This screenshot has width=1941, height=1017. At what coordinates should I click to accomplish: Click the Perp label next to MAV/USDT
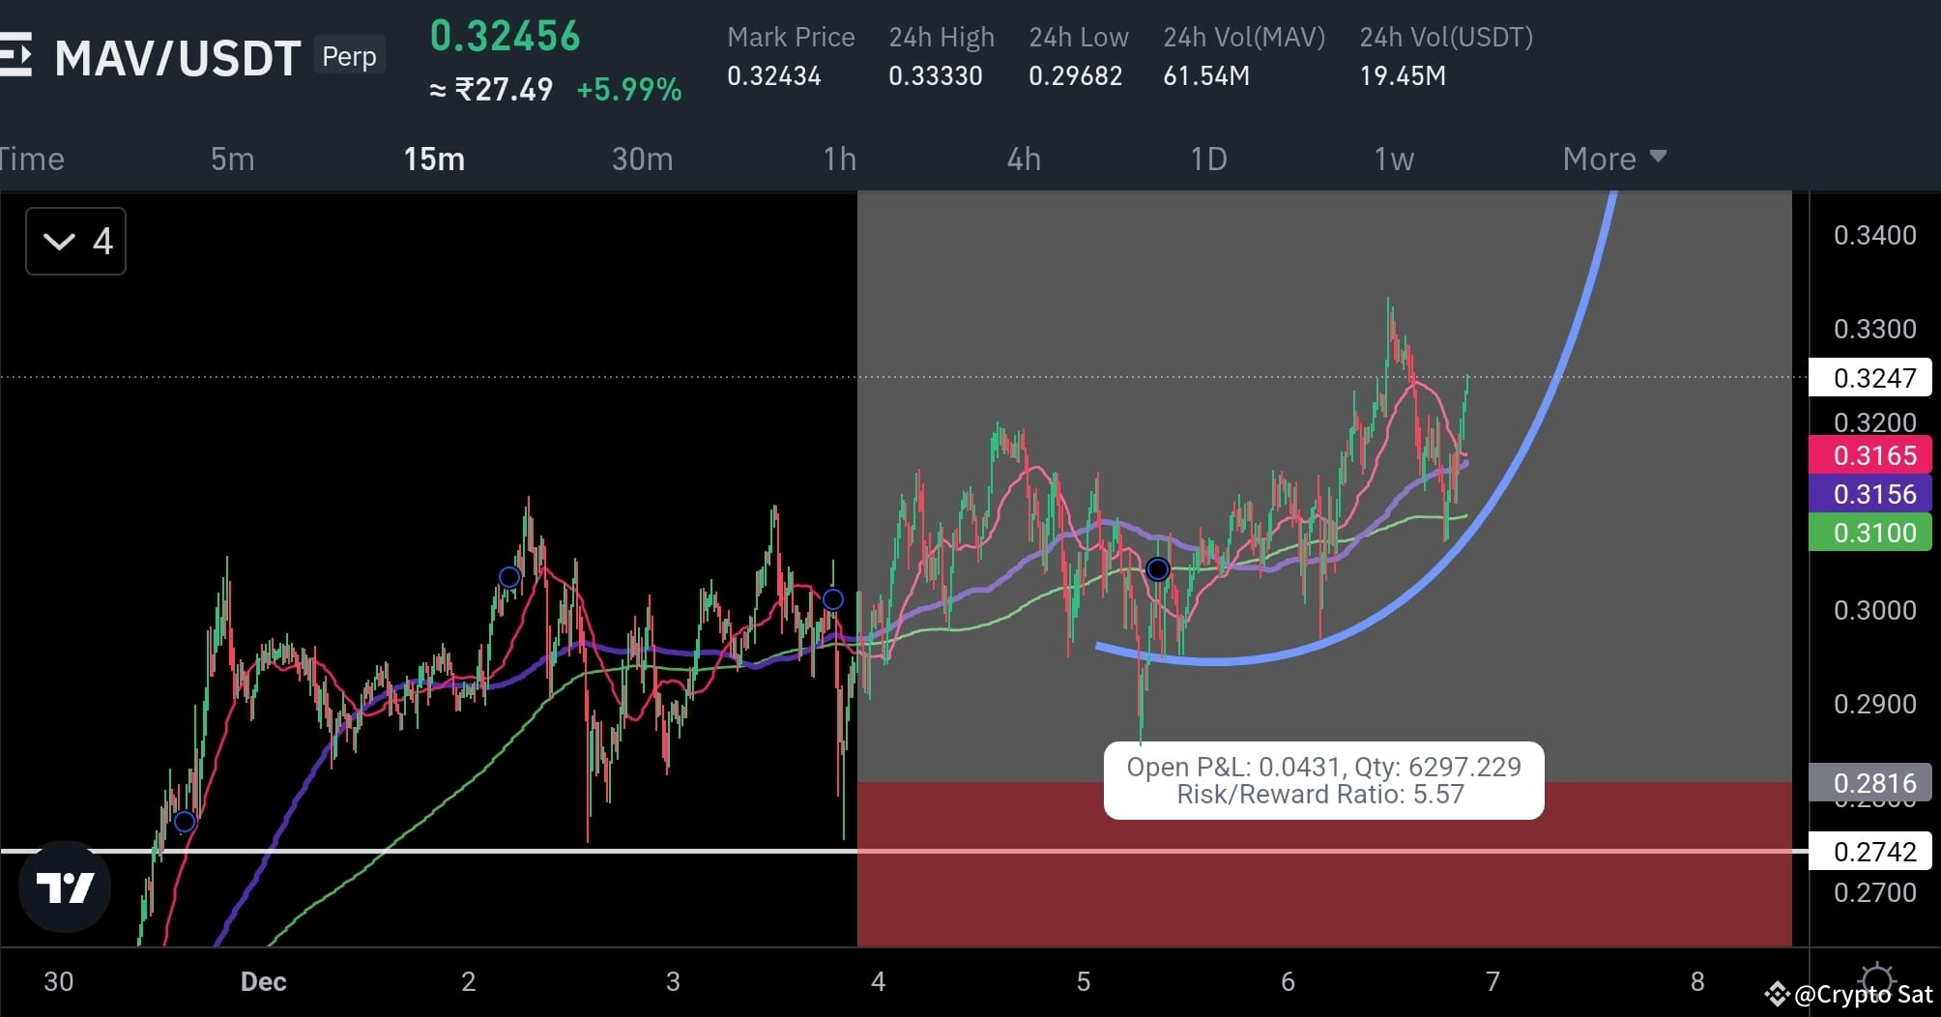coord(349,55)
